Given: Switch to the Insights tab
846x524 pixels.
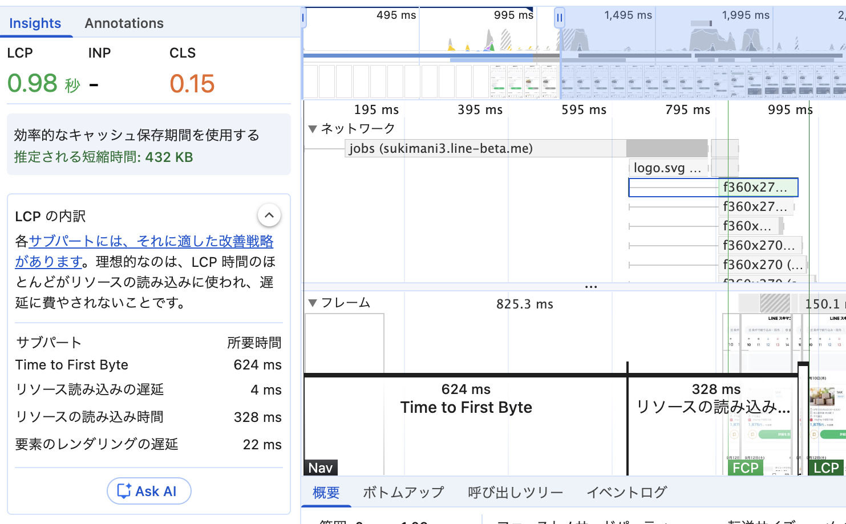Looking at the screenshot, I should pos(35,23).
